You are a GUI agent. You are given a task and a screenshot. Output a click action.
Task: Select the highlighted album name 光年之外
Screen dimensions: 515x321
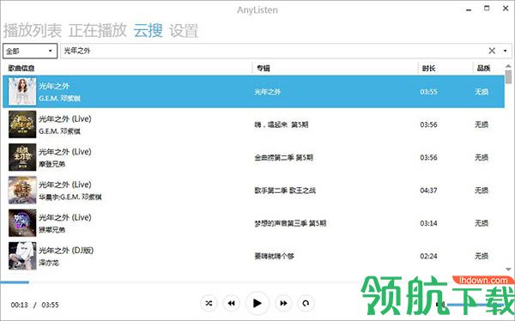(x=267, y=92)
